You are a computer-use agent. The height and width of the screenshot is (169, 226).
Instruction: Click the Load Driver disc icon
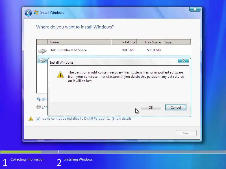click(x=38, y=107)
